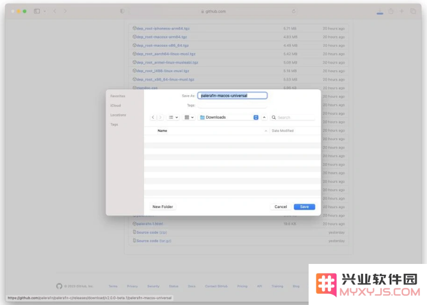Image resolution: width=427 pixels, height=305 pixels.
Task: Open API footer link
Action: (x=259, y=286)
